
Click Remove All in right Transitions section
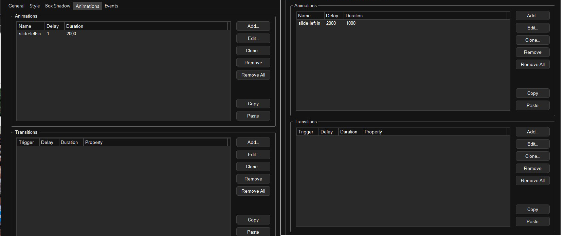[532, 180]
